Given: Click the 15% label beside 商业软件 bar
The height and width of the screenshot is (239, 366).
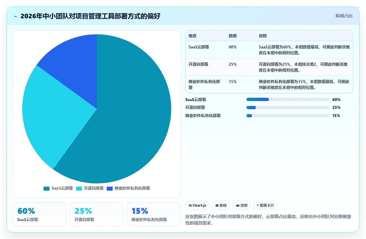Looking at the screenshot, I should (336, 116).
